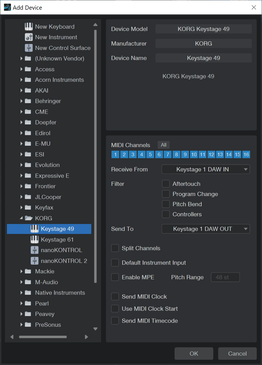Click the nanoKONTROL 2 control surface icon
Viewport: 262px width, 365px height.
pos(35,261)
